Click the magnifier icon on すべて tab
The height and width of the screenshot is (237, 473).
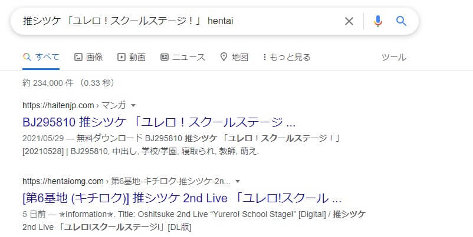27,57
